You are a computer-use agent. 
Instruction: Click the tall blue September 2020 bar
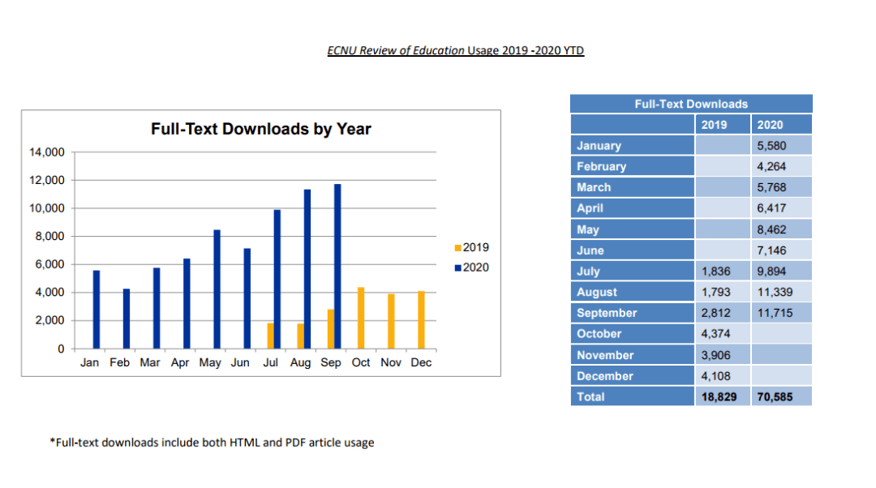pyautogui.click(x=338, y=267)
